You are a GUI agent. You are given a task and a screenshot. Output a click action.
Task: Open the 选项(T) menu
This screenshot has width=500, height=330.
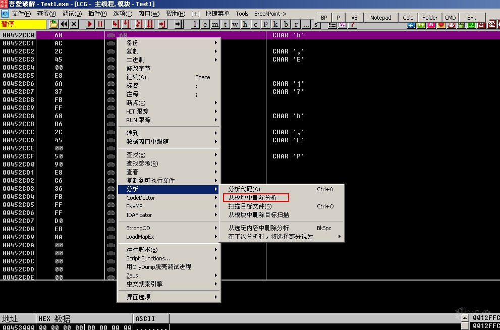[x=123, y=14]
